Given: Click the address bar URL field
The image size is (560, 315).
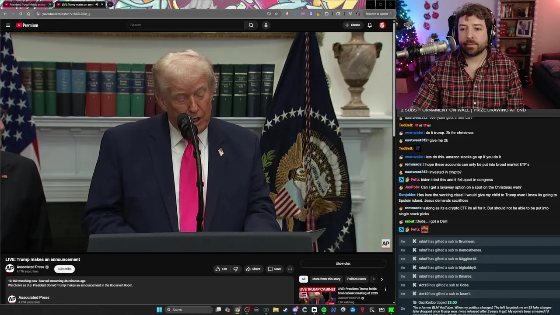Looking at the screenshot, I should (x=153, y=14).
